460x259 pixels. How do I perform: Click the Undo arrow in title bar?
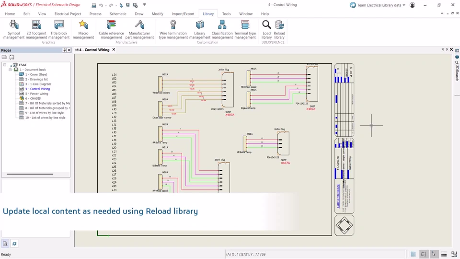click(x=101, y=5)
